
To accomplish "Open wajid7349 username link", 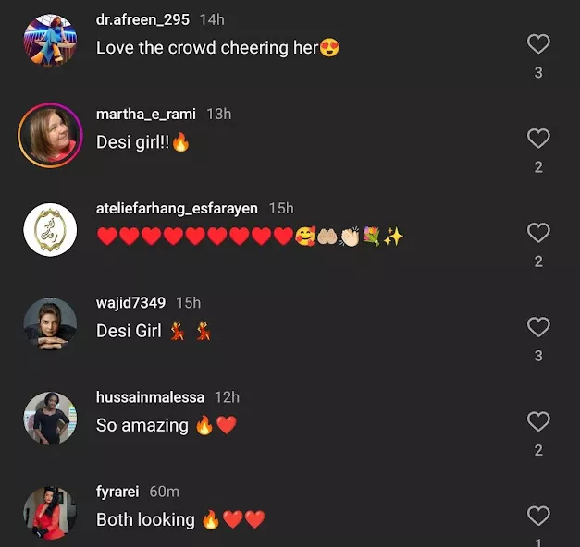I will coord(130,302).
